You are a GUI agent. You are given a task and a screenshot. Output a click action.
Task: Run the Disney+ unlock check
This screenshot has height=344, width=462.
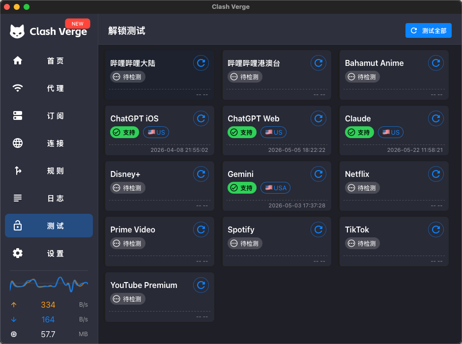point(201,174)
